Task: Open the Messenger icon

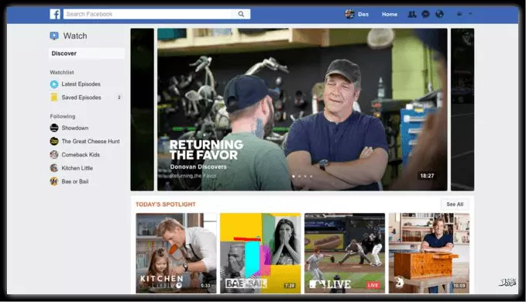Action: tap(425, 14)
